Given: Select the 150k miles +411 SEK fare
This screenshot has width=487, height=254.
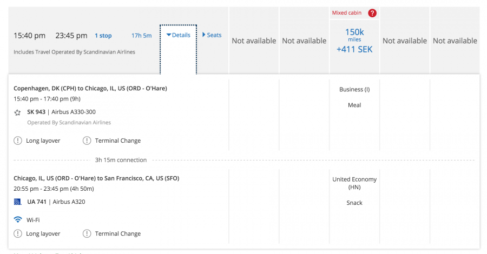Looking at the screenshot, I should point(354,41).
